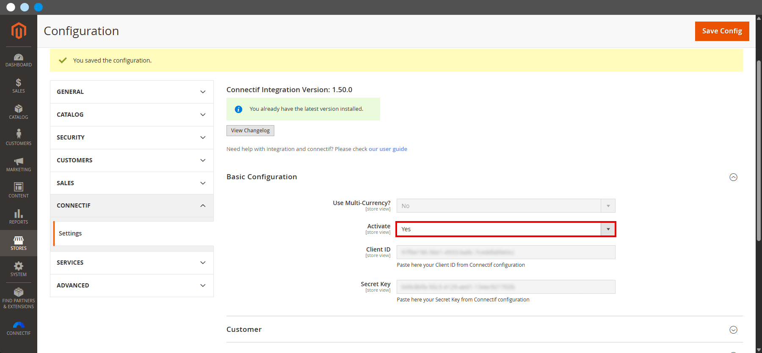
Task: Expand the ADVANCED configuration group
Action: 132,285
